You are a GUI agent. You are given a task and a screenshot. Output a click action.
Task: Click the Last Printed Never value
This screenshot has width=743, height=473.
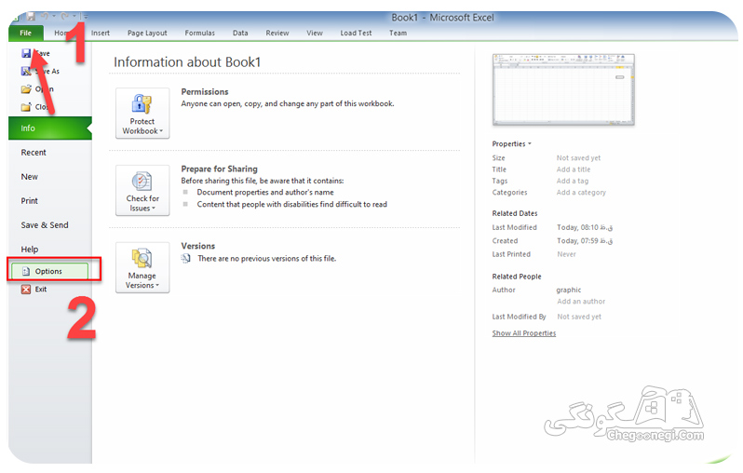(566, 254)
